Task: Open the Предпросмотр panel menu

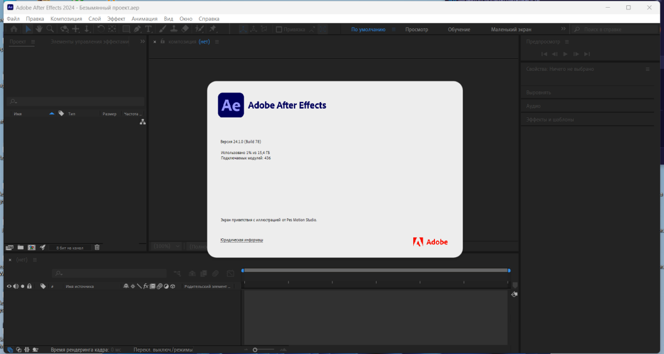Action: (567, 41)
